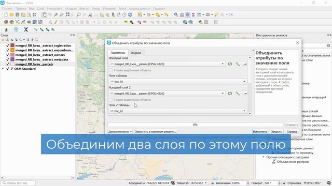The width and height of the screenshot is (332, 186).
Task: Click the orange merged_RR_kvzu__extract_encumbran symbol swatch
Action: pos(12,50)
